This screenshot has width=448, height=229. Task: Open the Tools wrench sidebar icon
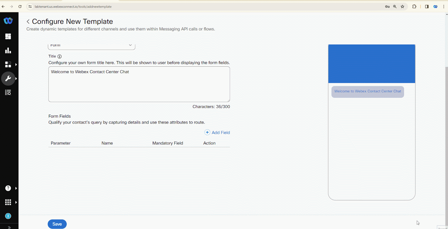(x=8, y=79)
